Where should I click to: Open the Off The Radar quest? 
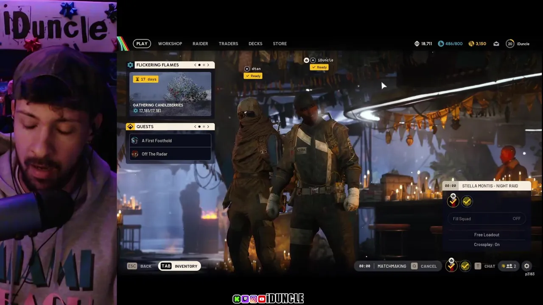[x=170, y=154]
